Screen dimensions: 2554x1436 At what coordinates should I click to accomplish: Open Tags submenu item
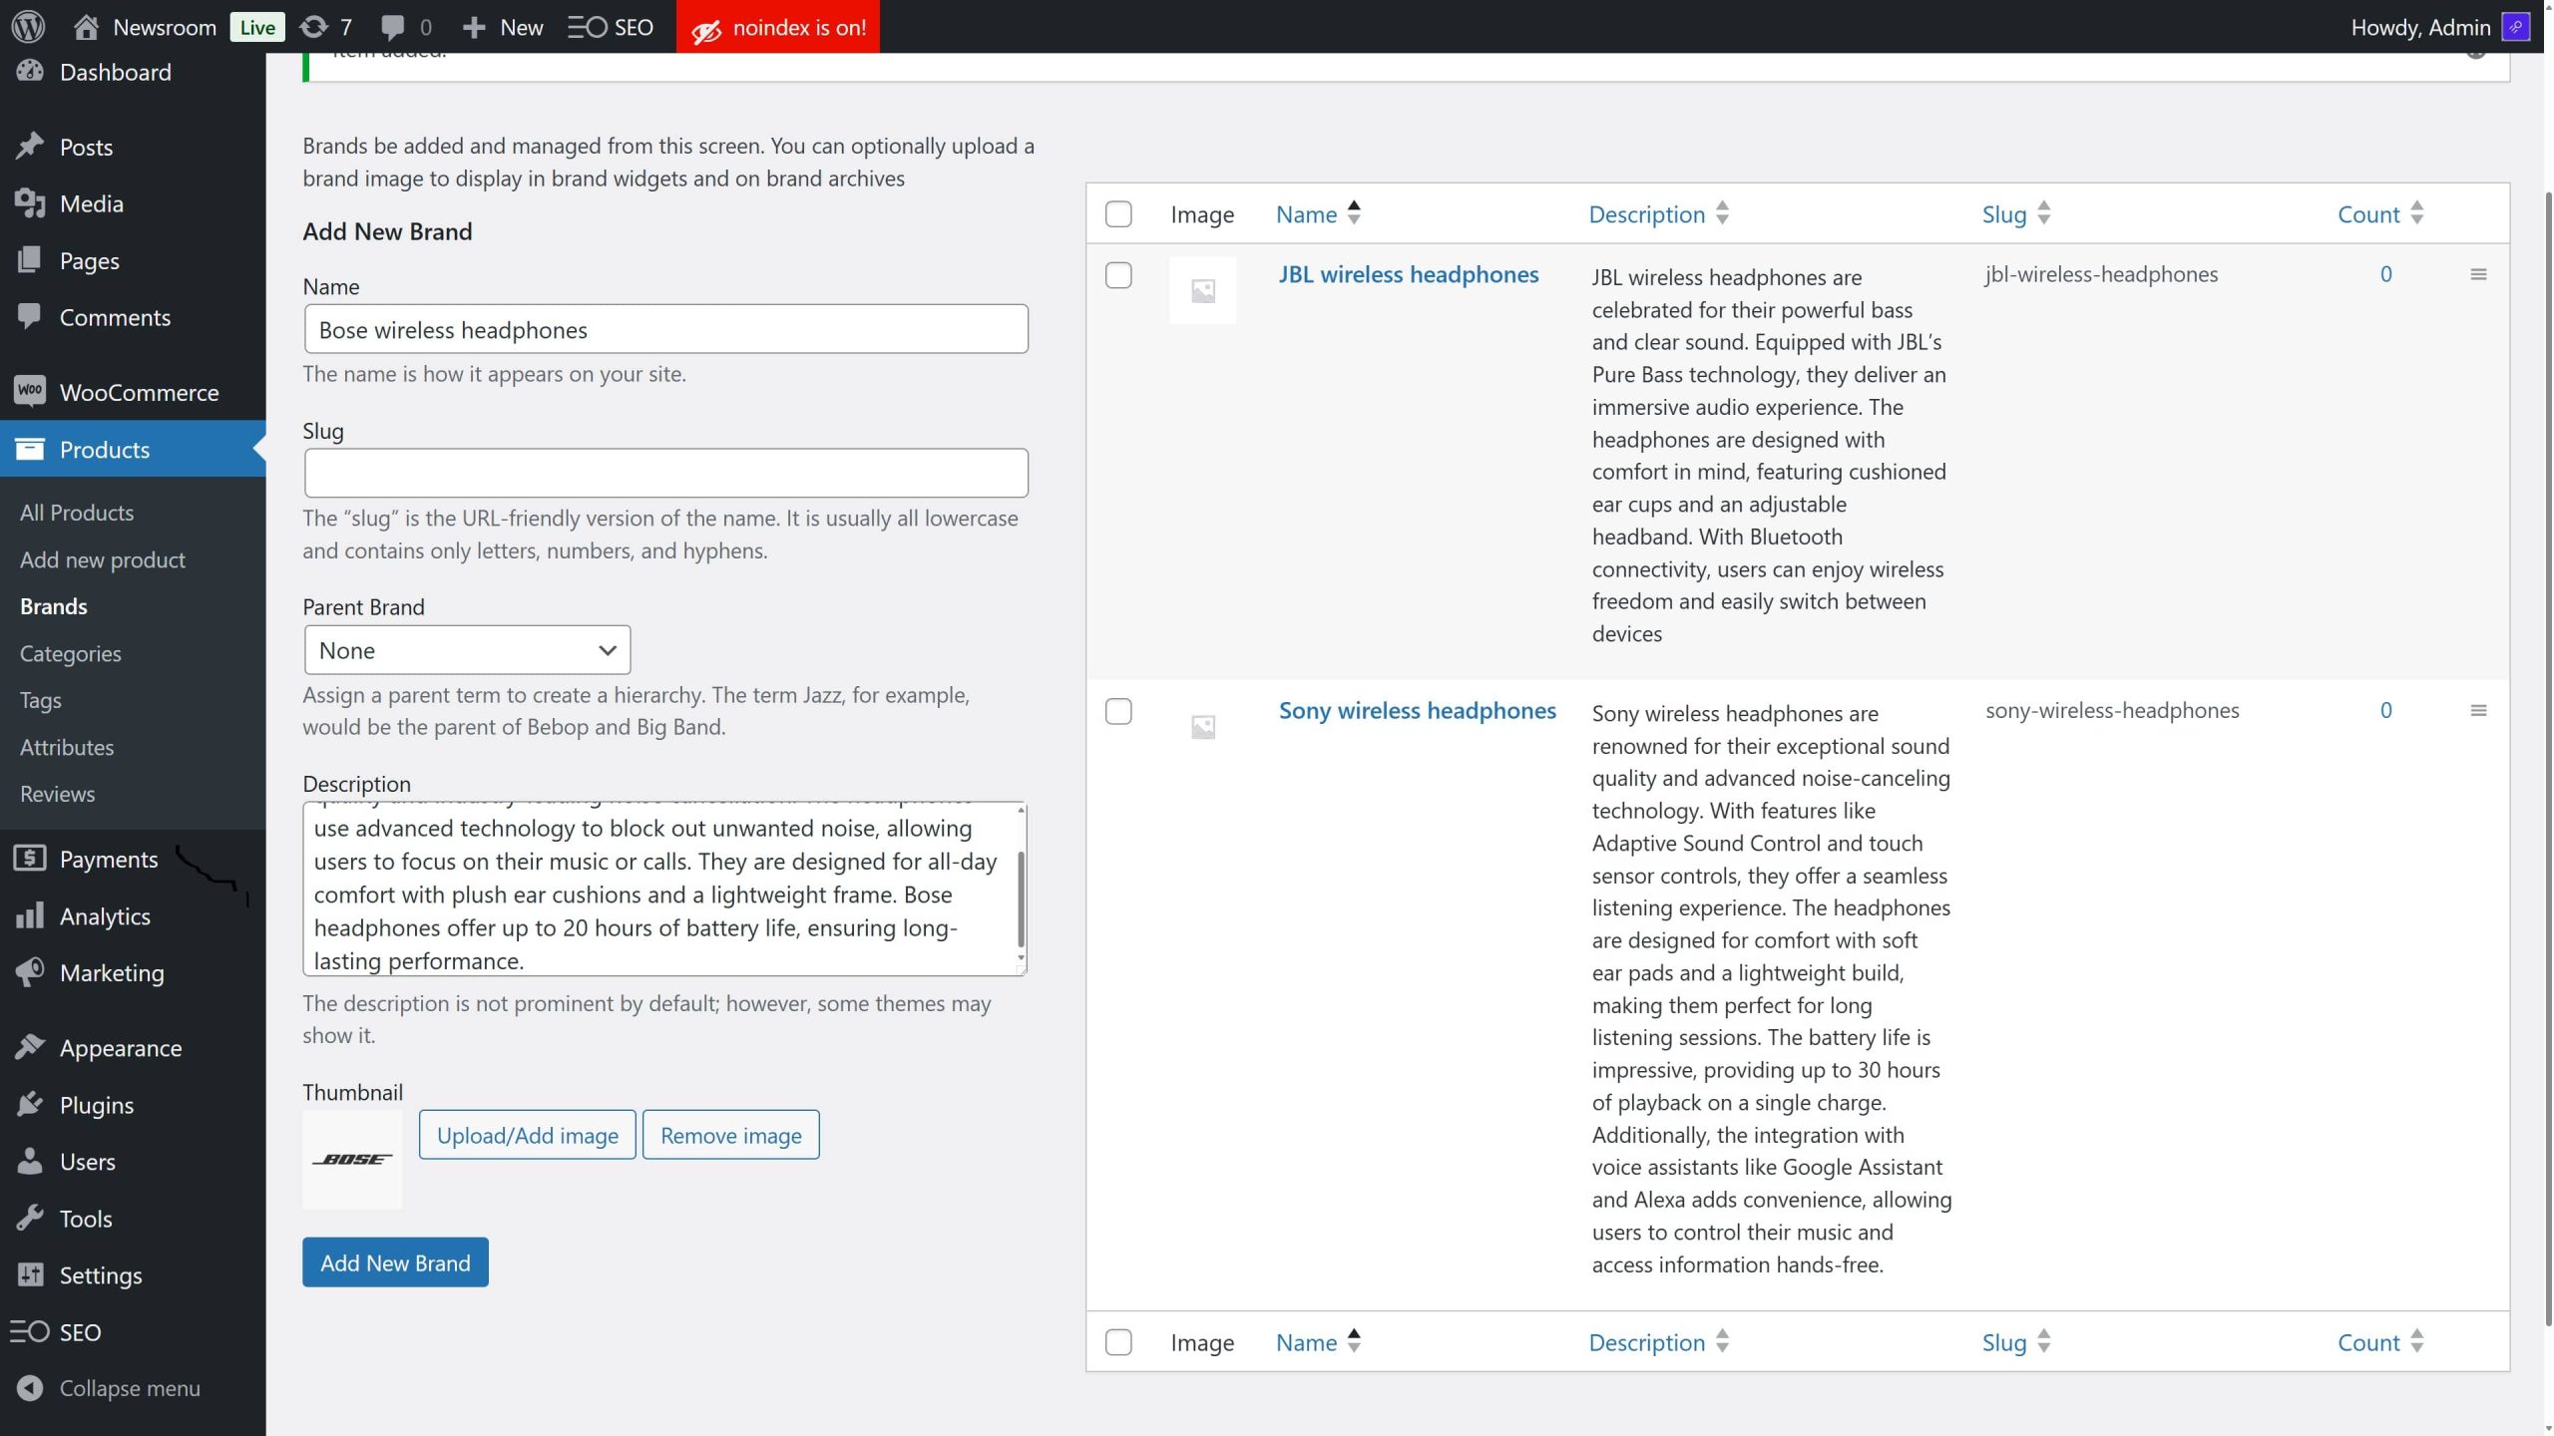41,700
